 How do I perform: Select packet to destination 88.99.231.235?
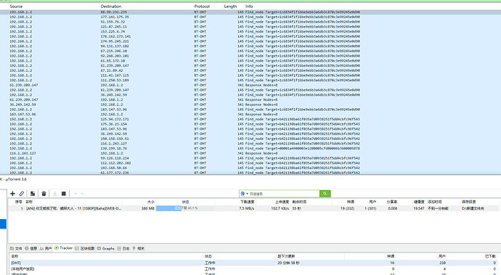[250, 12]
